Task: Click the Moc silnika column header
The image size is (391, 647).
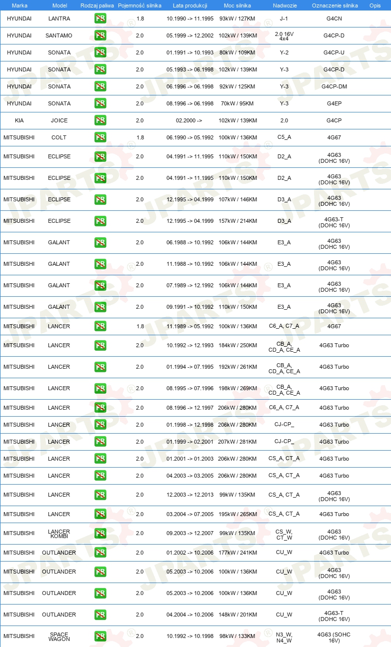Action: click(237, 5)
